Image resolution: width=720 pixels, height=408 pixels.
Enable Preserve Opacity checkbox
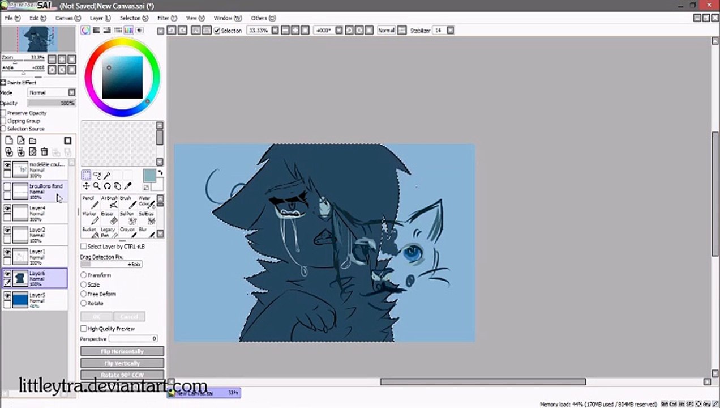pos(3,113)
